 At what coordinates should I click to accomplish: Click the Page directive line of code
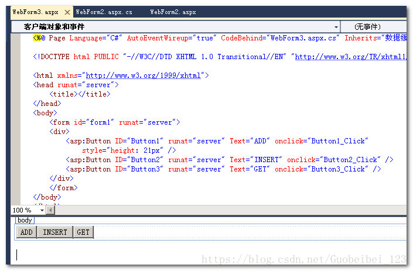tap(220, 38)
